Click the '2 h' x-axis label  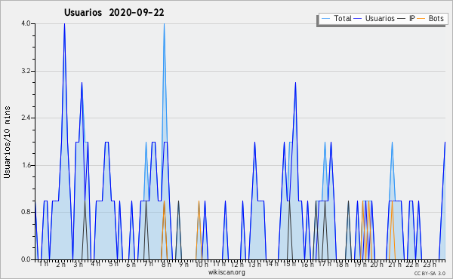coord(61,264)
